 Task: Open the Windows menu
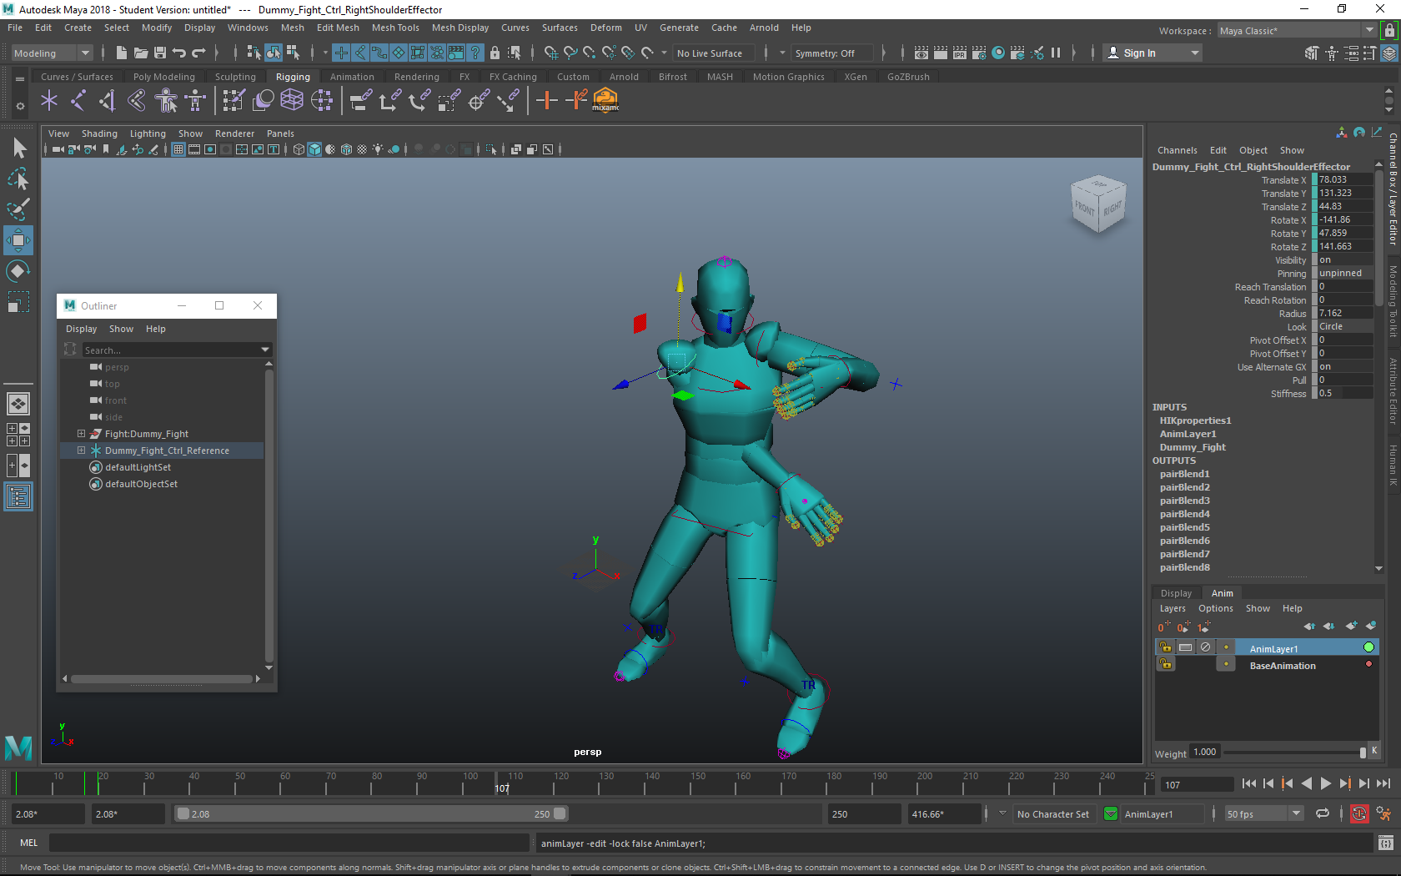(x=248, y=28)
